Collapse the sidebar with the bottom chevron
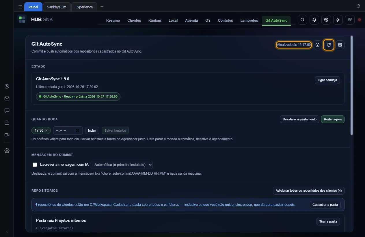This screenshot has height=237, width=365. tap(7, 232)
